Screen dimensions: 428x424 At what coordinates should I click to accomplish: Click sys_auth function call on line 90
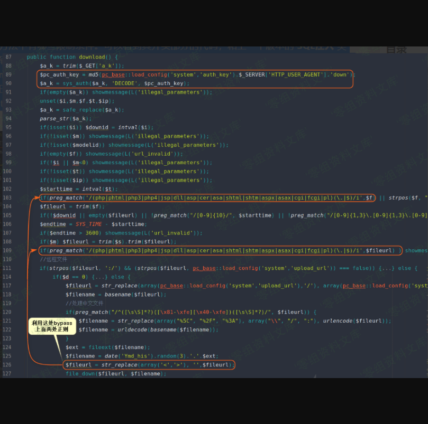pos(76,83)
